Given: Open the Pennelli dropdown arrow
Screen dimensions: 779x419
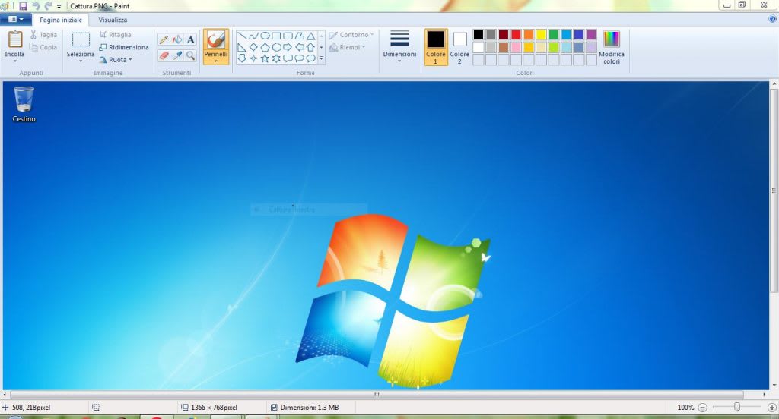Looking at the screenshot, I should (x=215, y=61).
